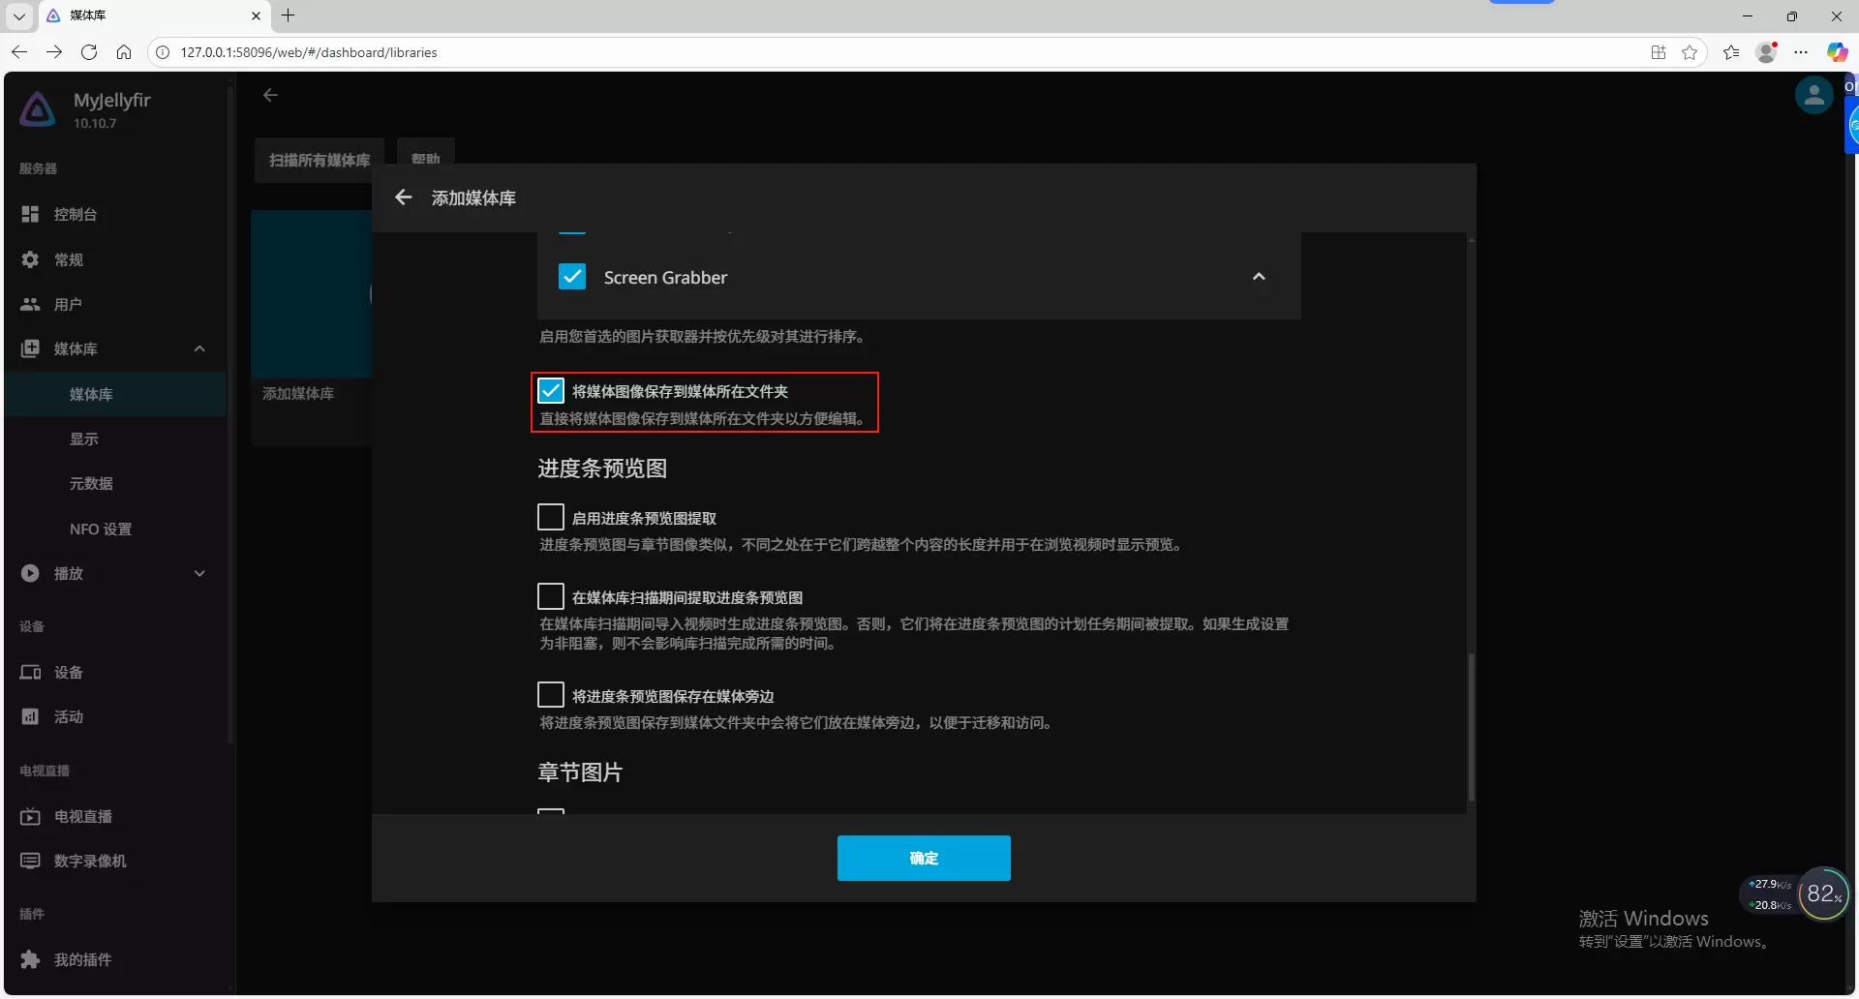1859x999 pixels.
Task: Click the browser refresh icon
Action: pyautogui.click(x=89, y=52)
